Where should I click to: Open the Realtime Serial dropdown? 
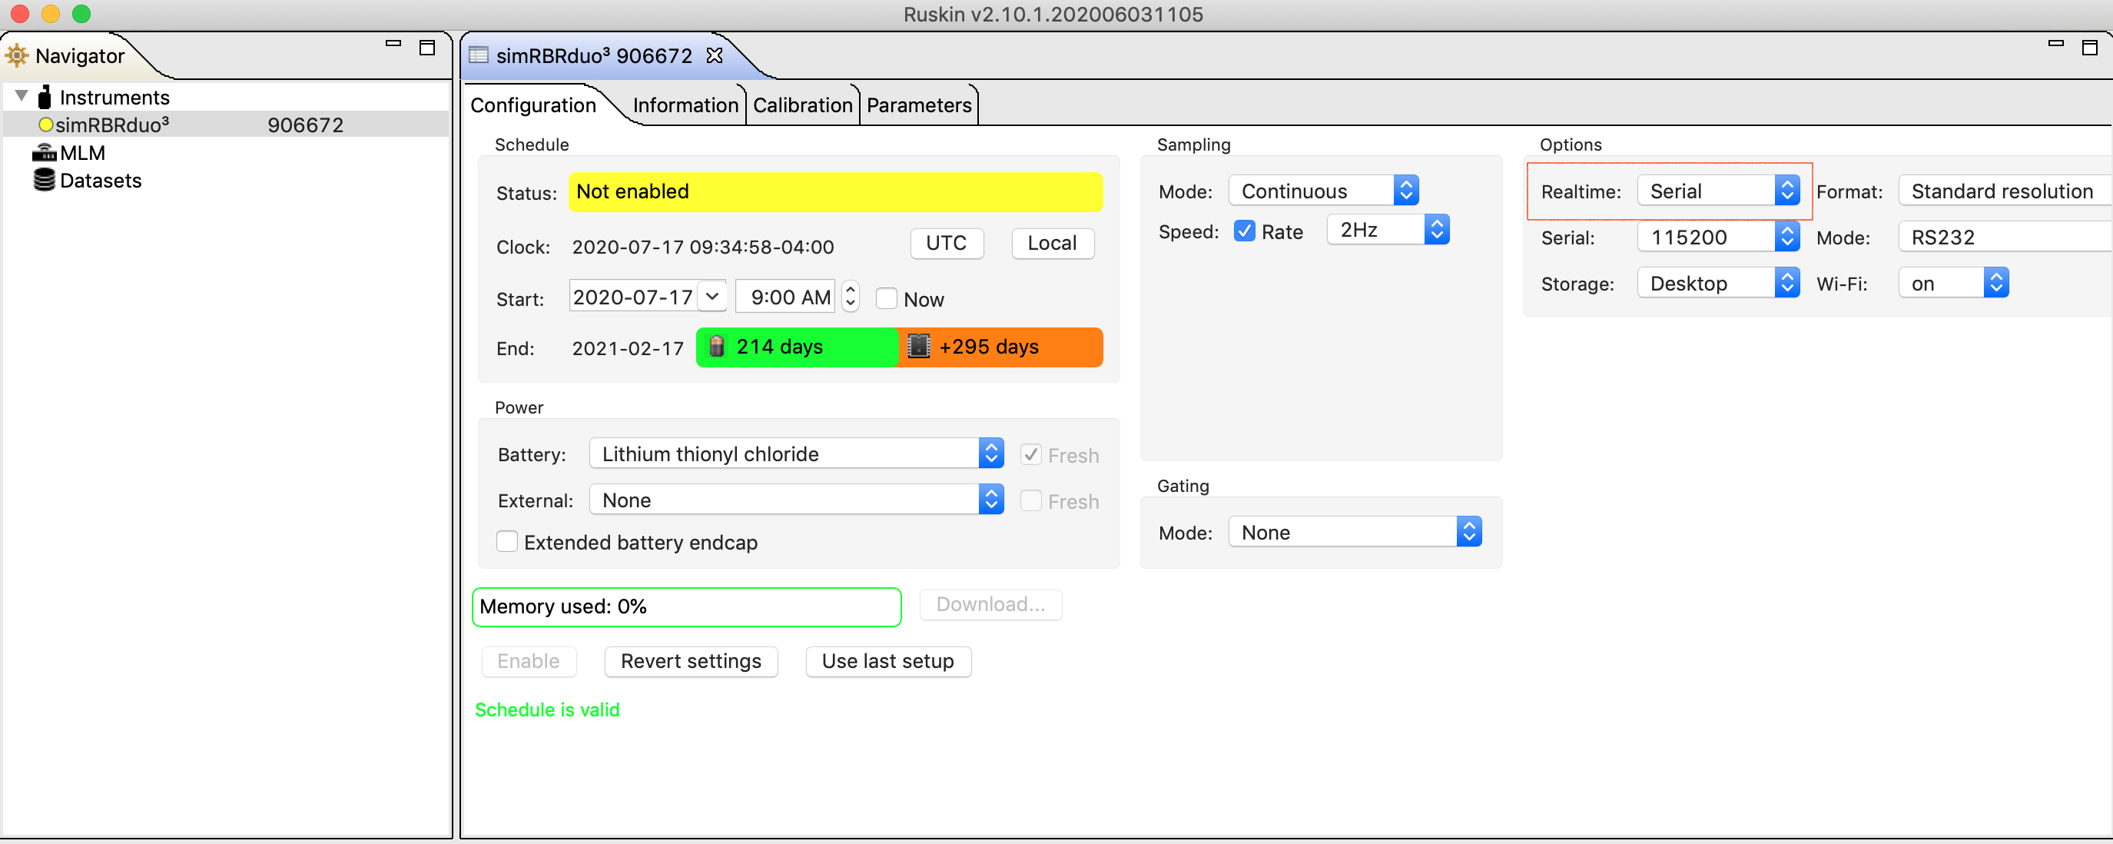[1717, 191]
